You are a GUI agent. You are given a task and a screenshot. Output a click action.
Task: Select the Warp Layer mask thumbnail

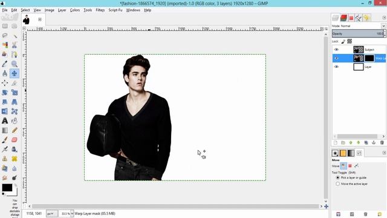pyautogui.click(x=369, y=58)
